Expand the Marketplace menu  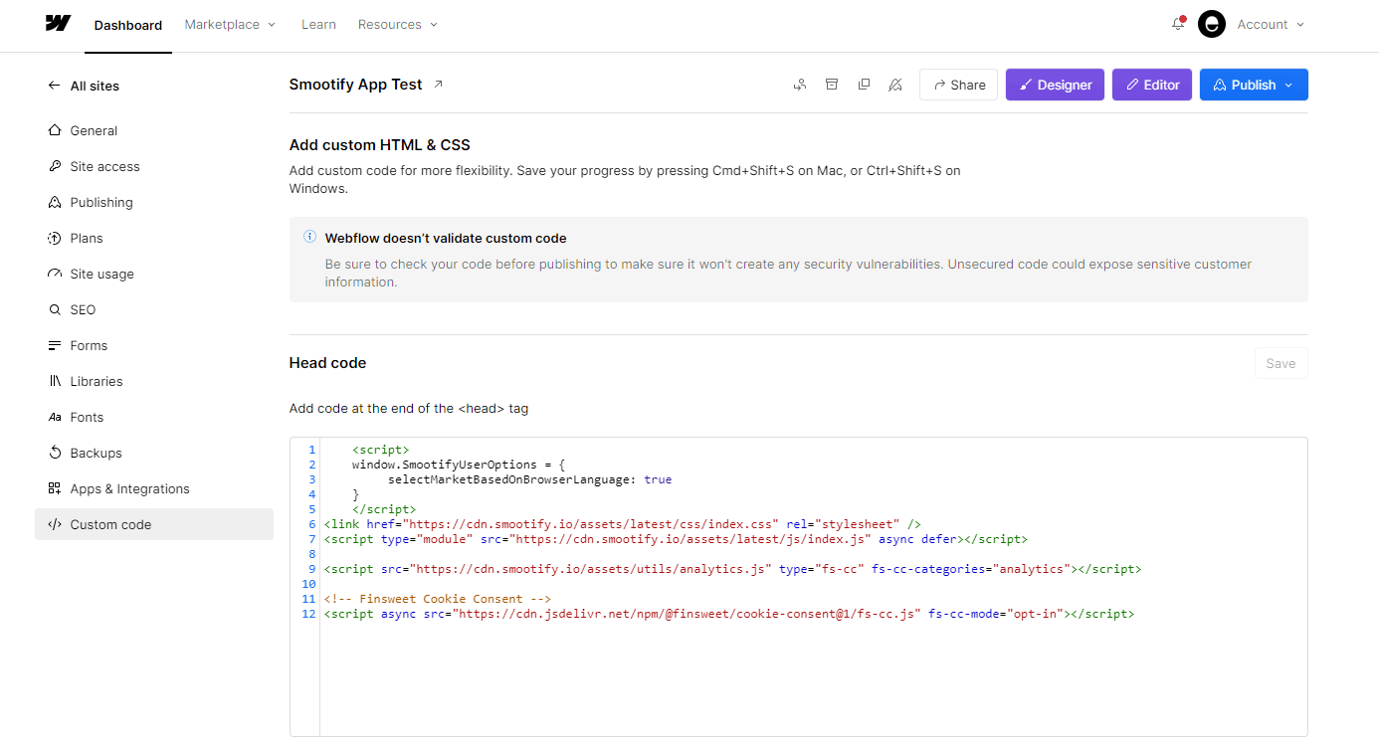[230, 24]
